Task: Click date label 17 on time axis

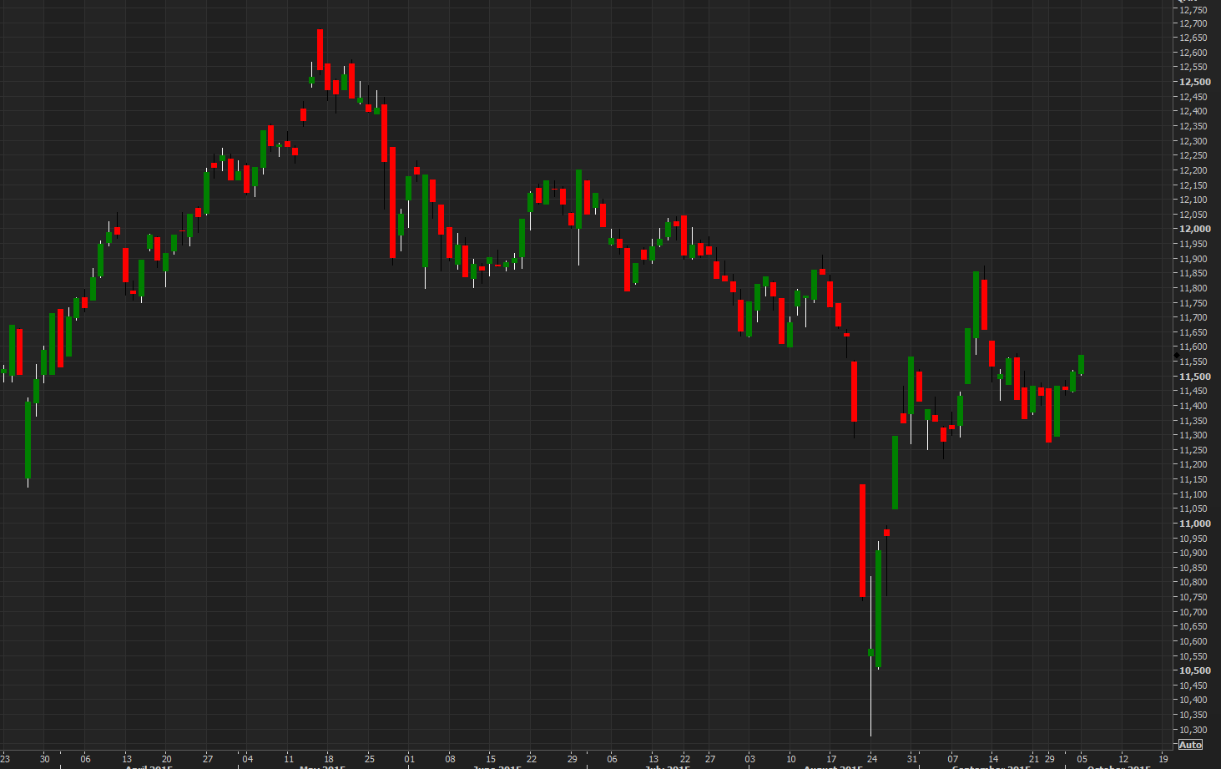Action: (831, 759)
